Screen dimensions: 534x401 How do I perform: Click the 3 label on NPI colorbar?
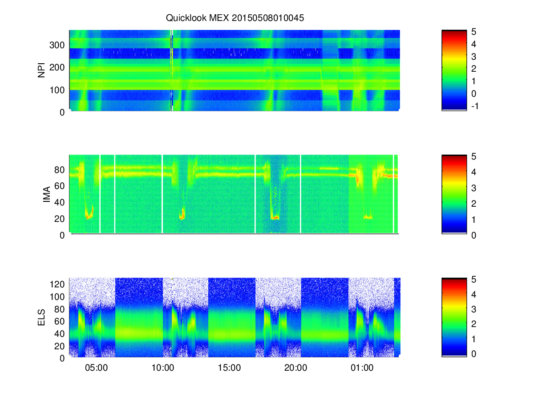click(x=474, y=57)
